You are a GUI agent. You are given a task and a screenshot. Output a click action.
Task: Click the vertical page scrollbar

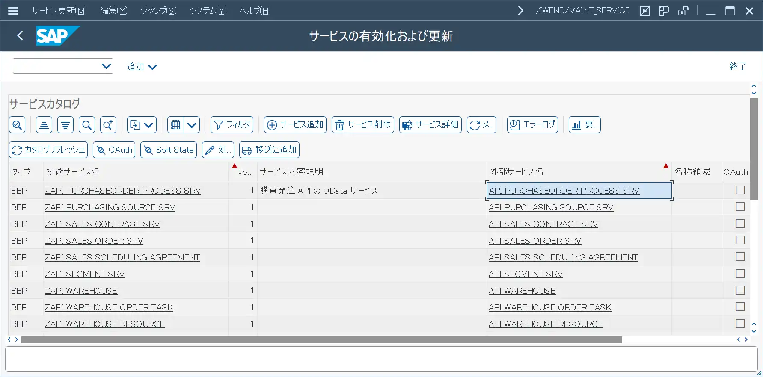754,150
